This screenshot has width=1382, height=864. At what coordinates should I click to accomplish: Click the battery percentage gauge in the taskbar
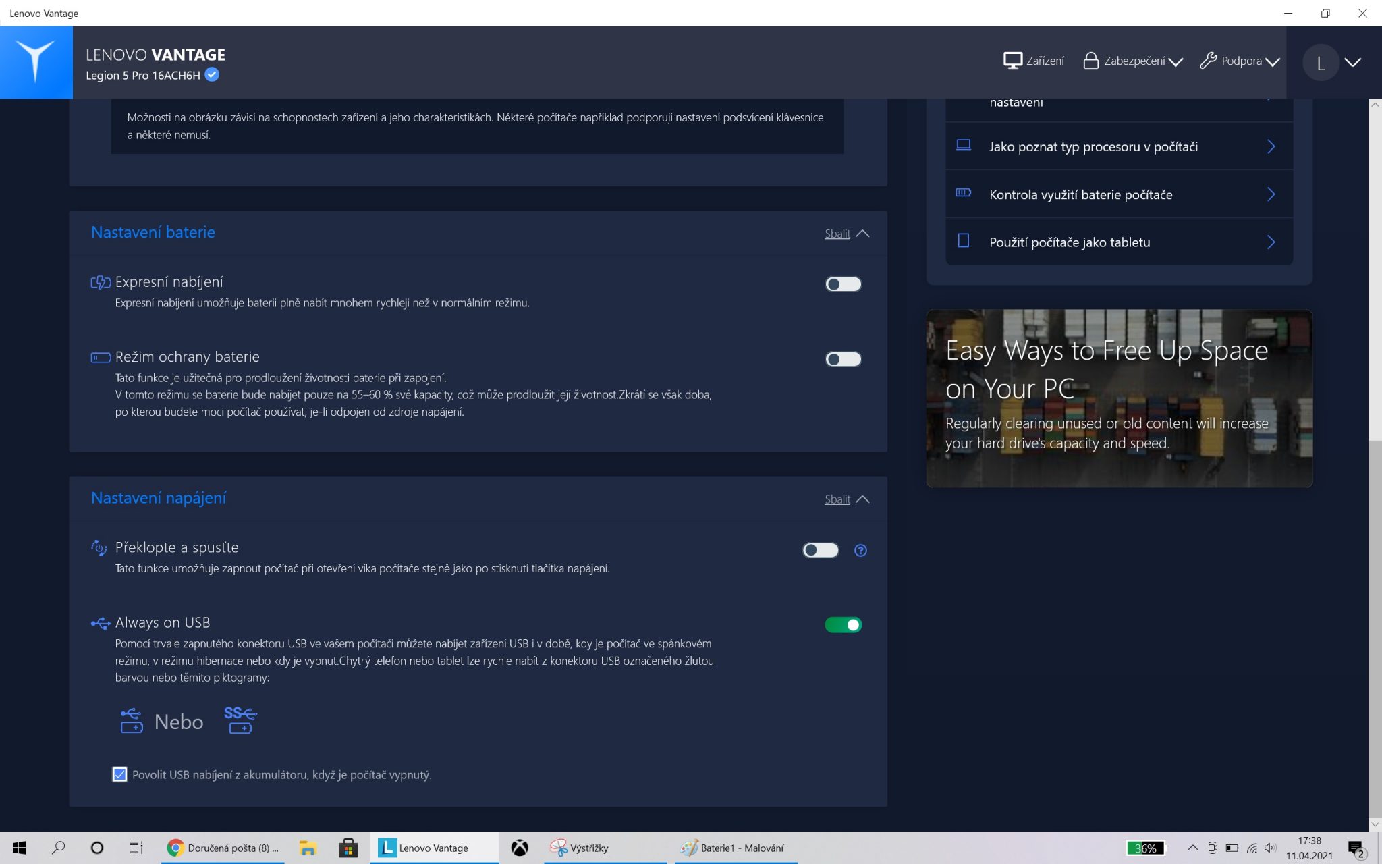coord(1145,848)
